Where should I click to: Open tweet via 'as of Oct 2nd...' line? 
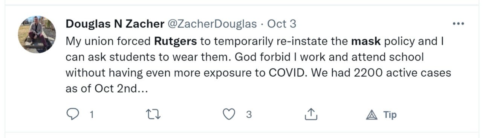[x=107, y=89]
